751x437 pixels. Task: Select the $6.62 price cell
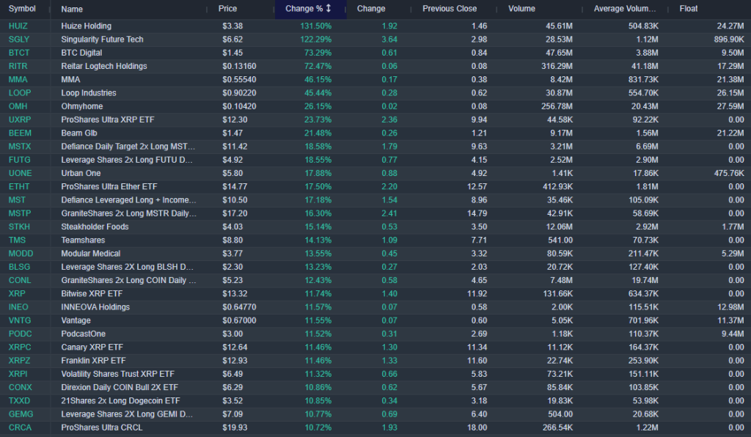[x=232, y=40]
